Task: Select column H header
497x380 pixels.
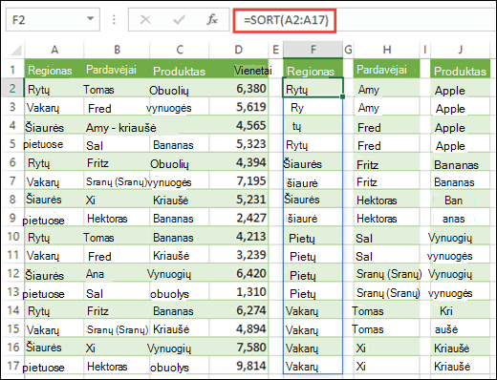Action: point(387,50)
